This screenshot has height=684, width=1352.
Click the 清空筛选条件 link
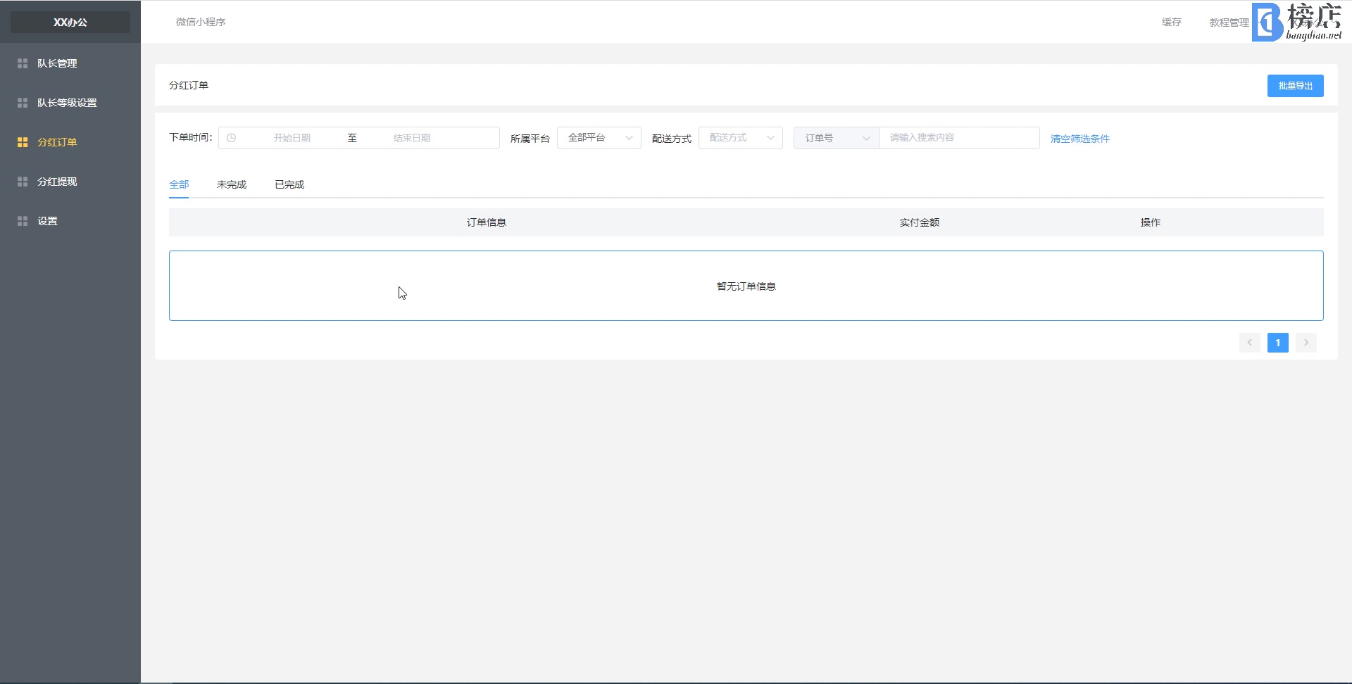[1080, 139]
